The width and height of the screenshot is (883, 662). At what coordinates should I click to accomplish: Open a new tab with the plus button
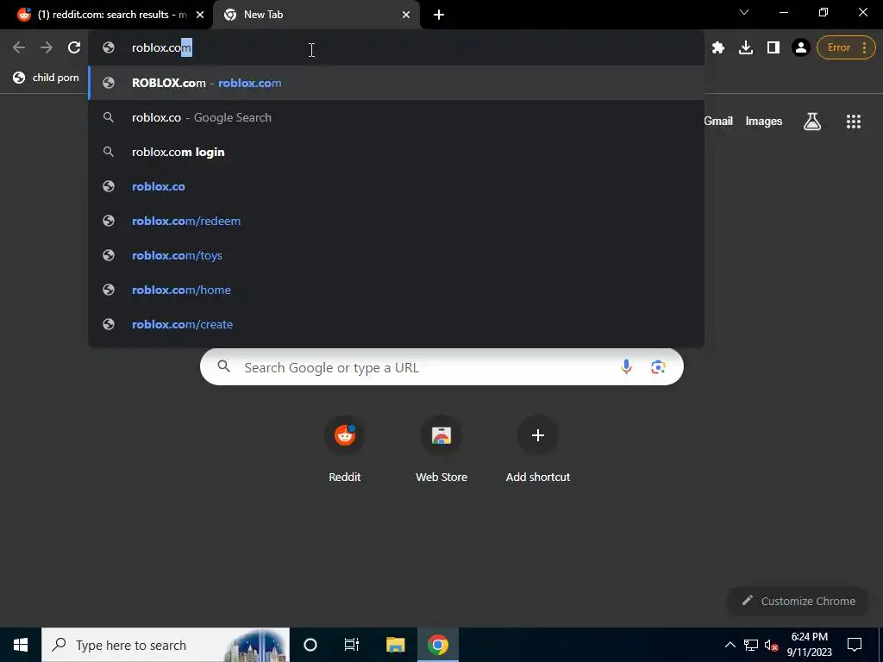click(439, 15)
